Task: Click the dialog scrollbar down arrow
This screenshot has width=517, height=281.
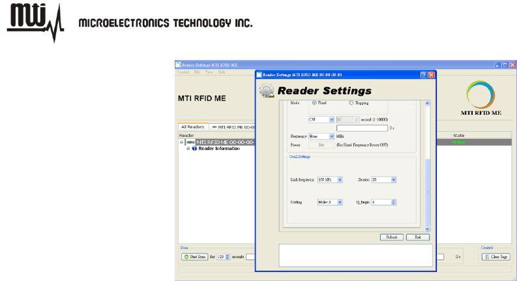Action: pyautogui.click(x=427, y=229)
